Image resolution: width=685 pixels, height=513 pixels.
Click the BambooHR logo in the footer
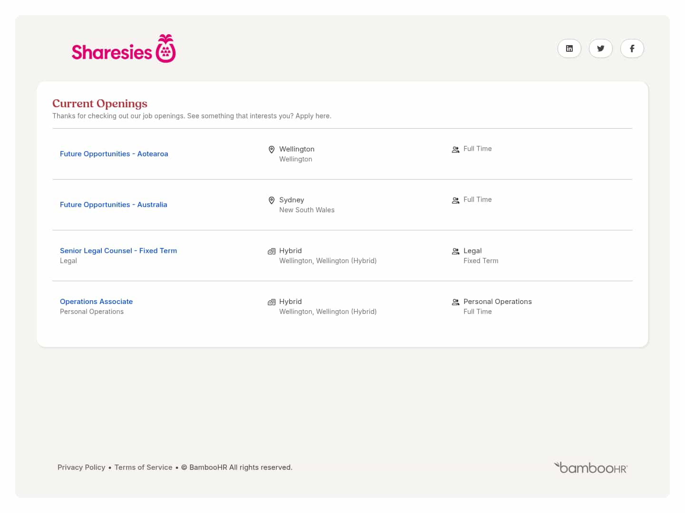590,467
